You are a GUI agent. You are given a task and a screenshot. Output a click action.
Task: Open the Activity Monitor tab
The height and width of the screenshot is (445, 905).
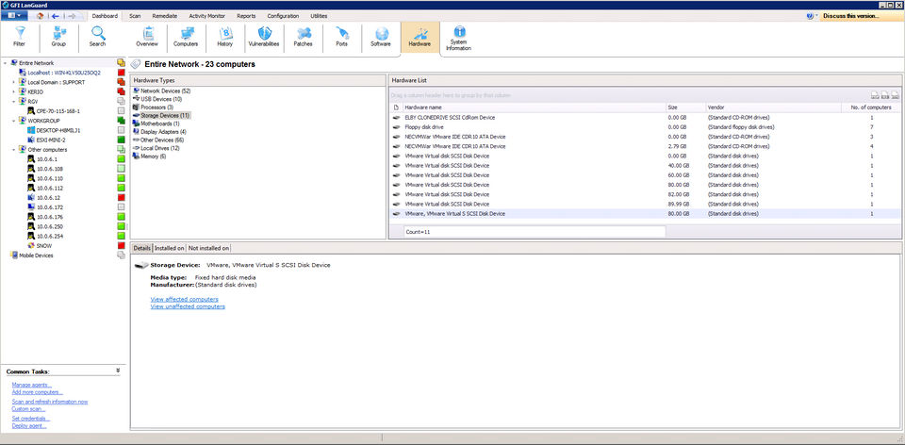pos(207,16)
